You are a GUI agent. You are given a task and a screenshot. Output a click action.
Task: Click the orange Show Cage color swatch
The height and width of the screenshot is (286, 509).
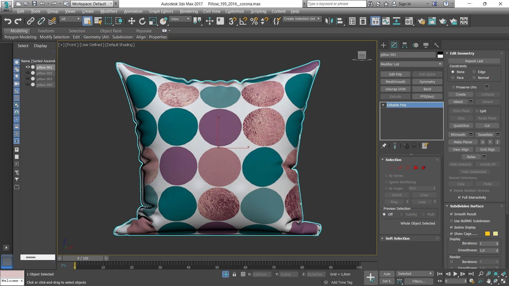(487, 234)
